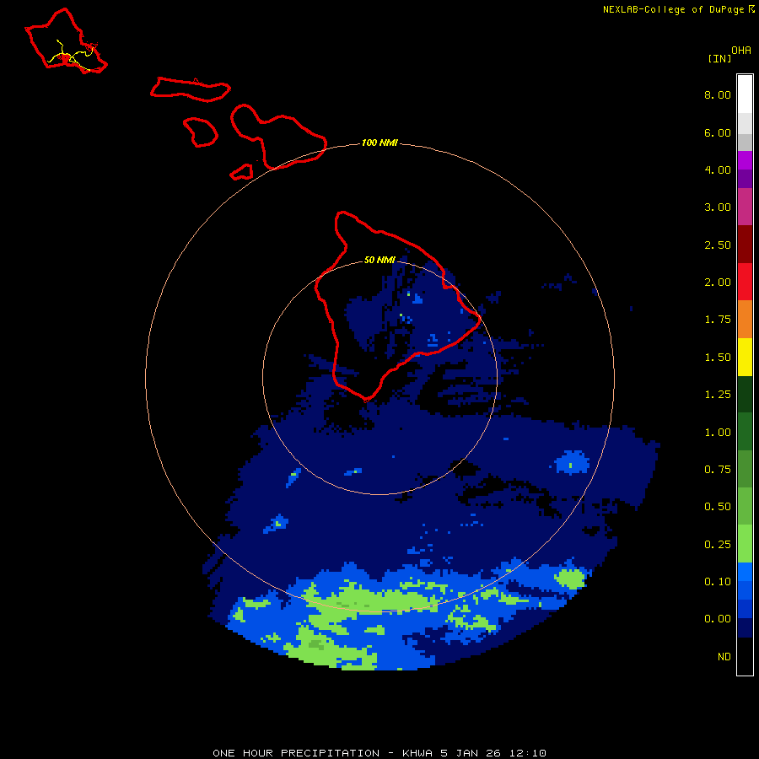Click the green precipitation blob near legend side
This screenshot has height=759, width=759.
coord(570,579)
